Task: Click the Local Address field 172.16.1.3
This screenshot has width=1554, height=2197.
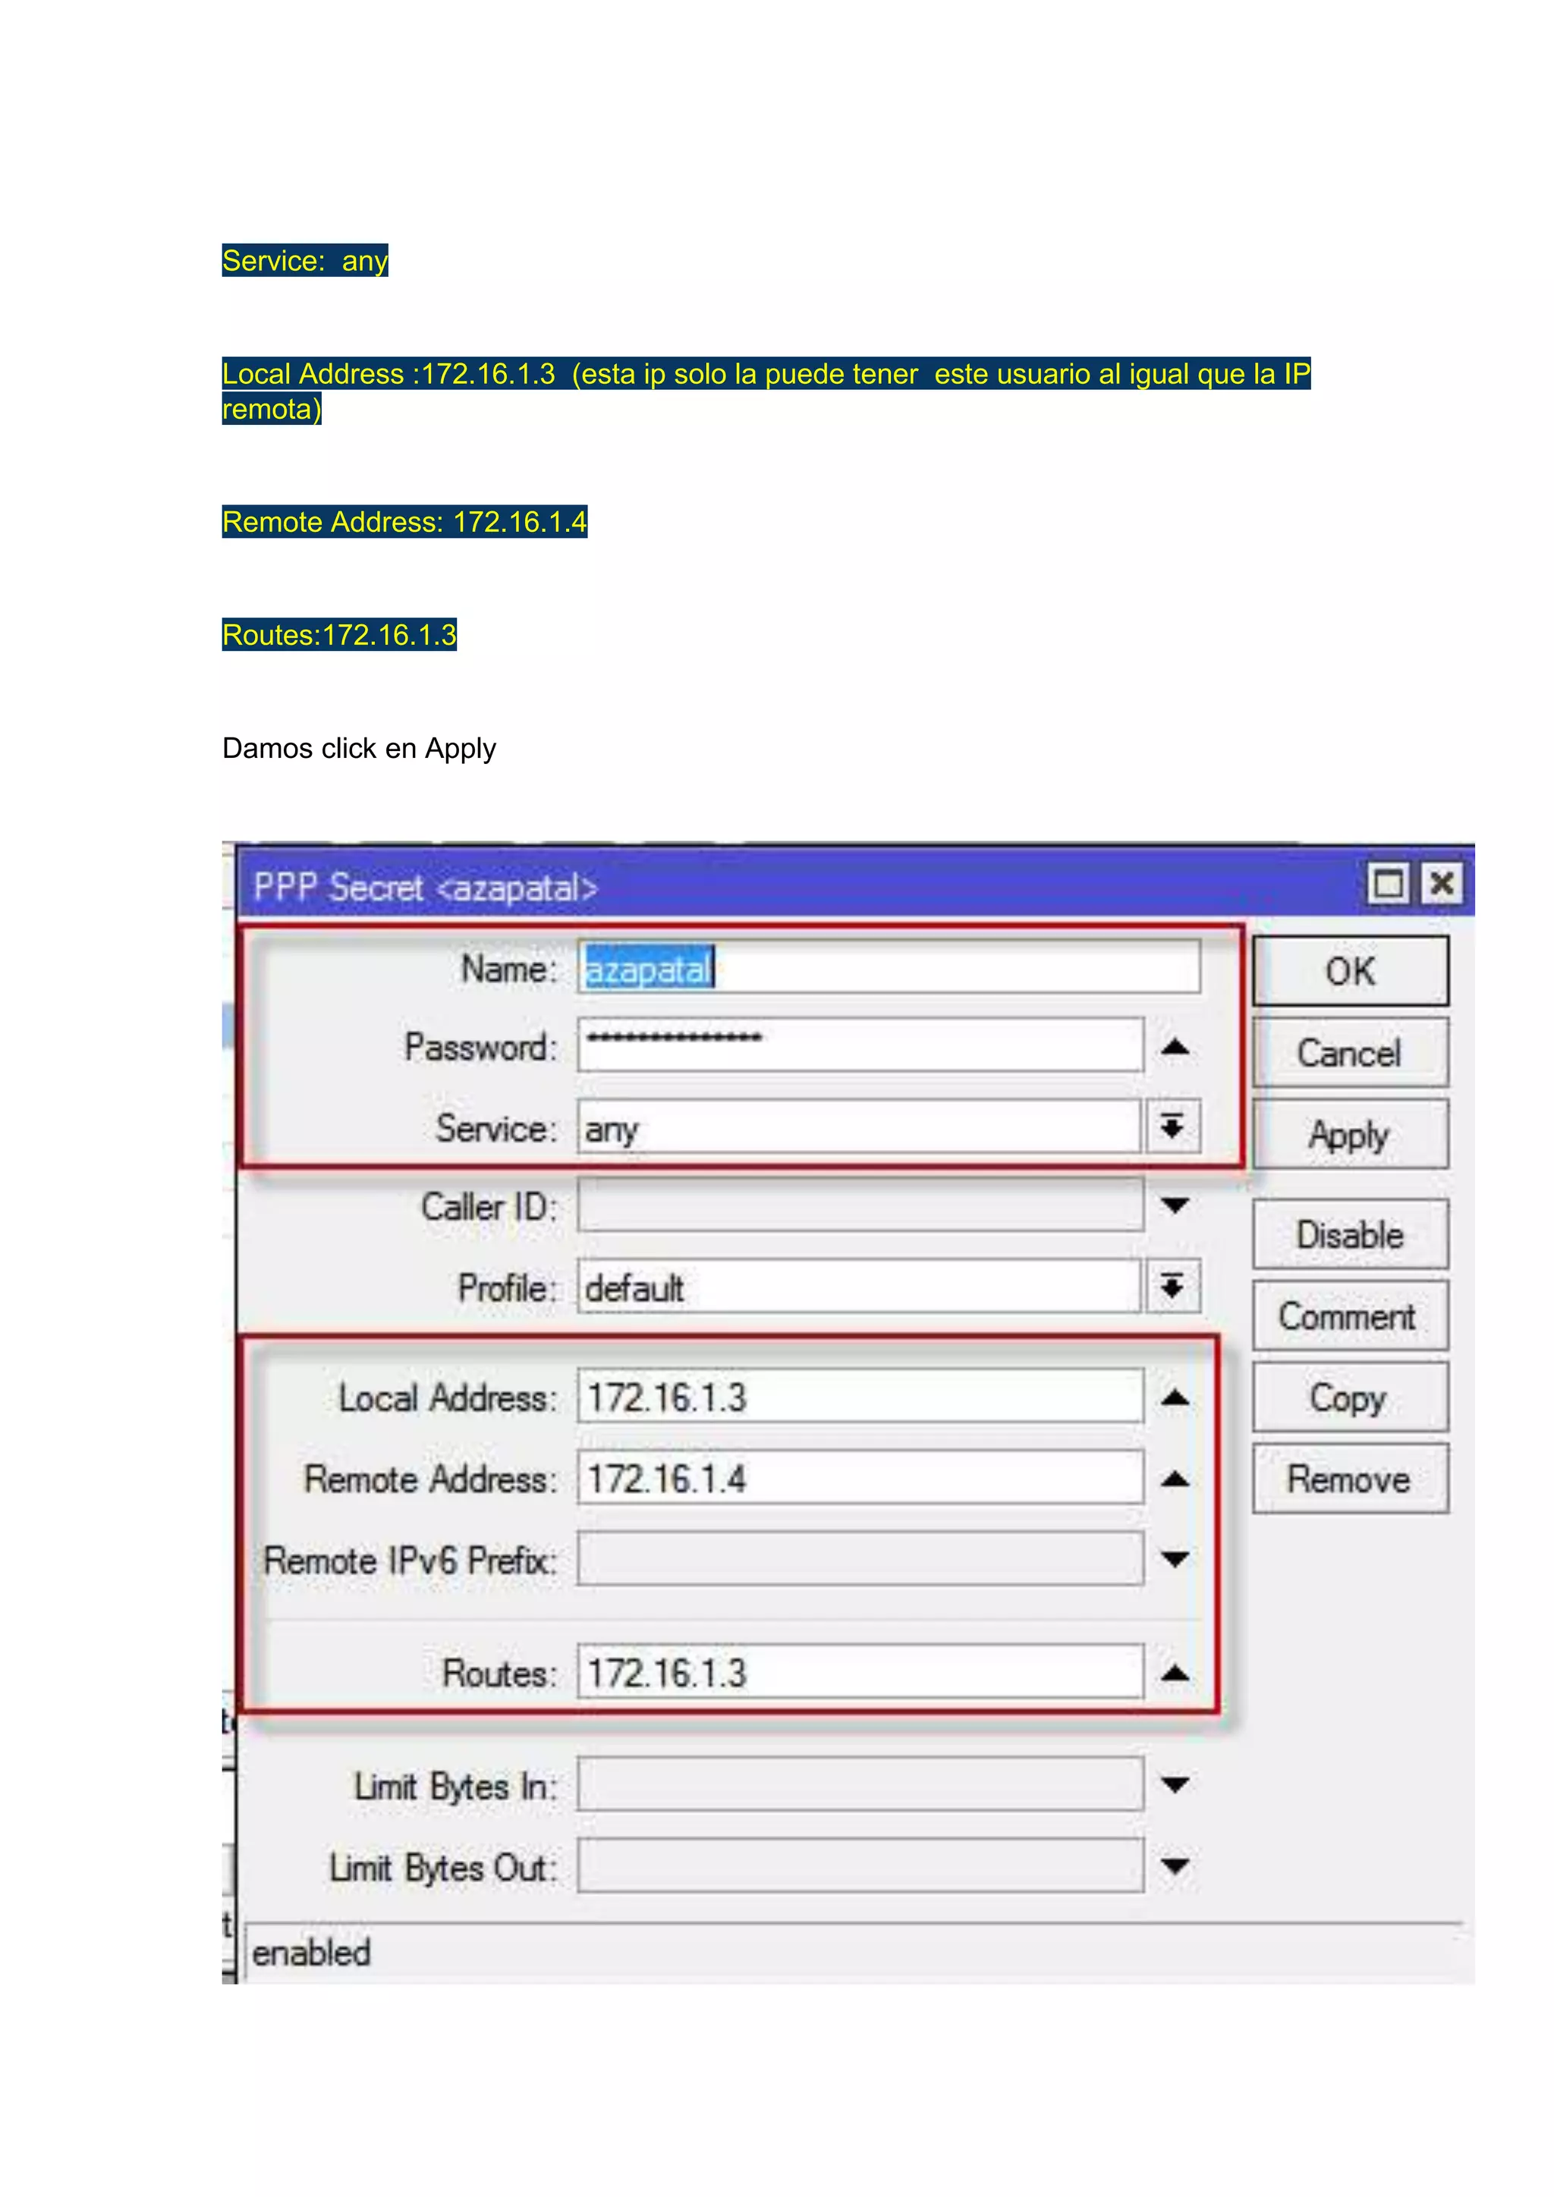Action: pos(860,1396)
